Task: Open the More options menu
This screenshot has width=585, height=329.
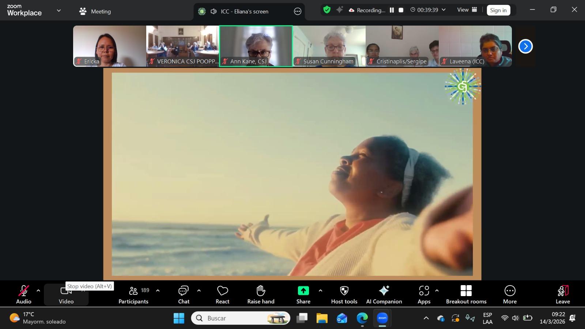Action: pyautogui.click(x=510, y=294)
